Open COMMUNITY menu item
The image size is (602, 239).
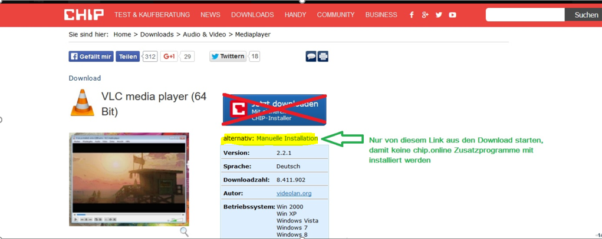[336, 15]
